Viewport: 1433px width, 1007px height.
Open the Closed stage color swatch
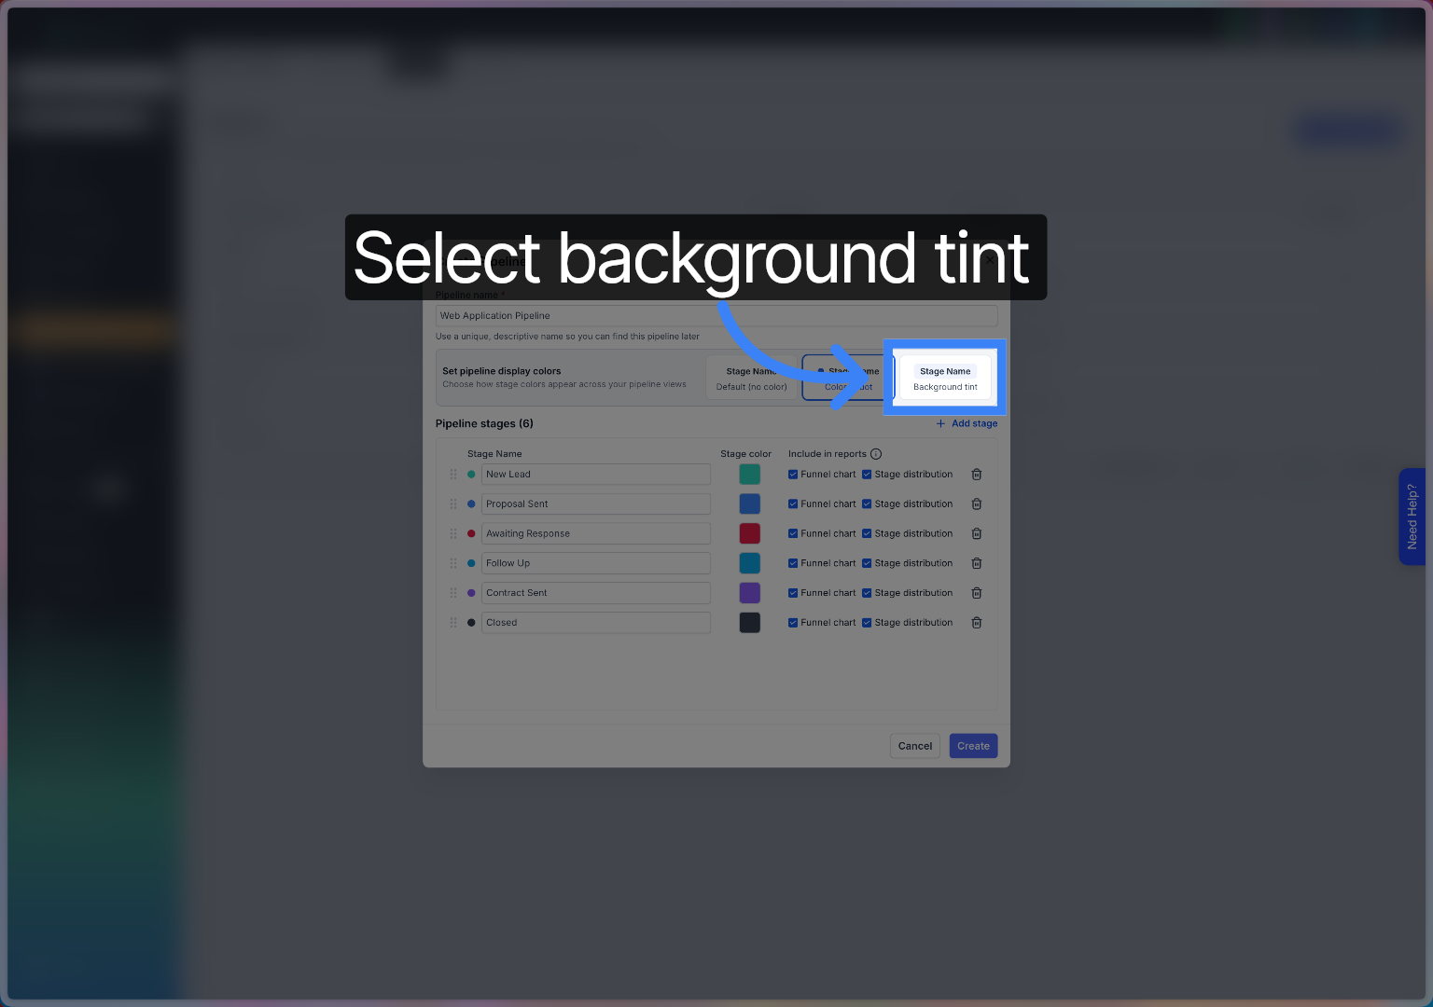(x=750, y=623)
